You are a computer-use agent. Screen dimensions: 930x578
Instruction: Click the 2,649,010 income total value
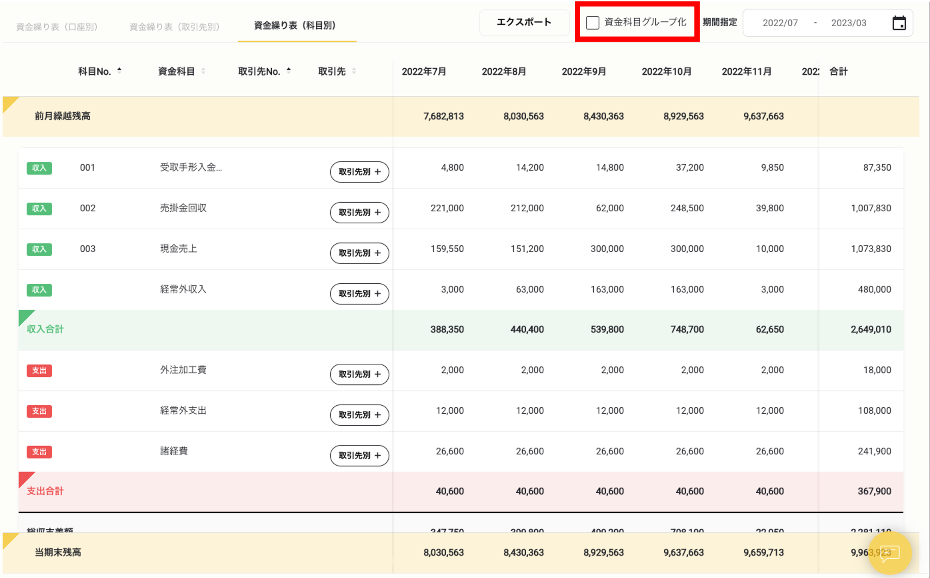coord(871,329)
